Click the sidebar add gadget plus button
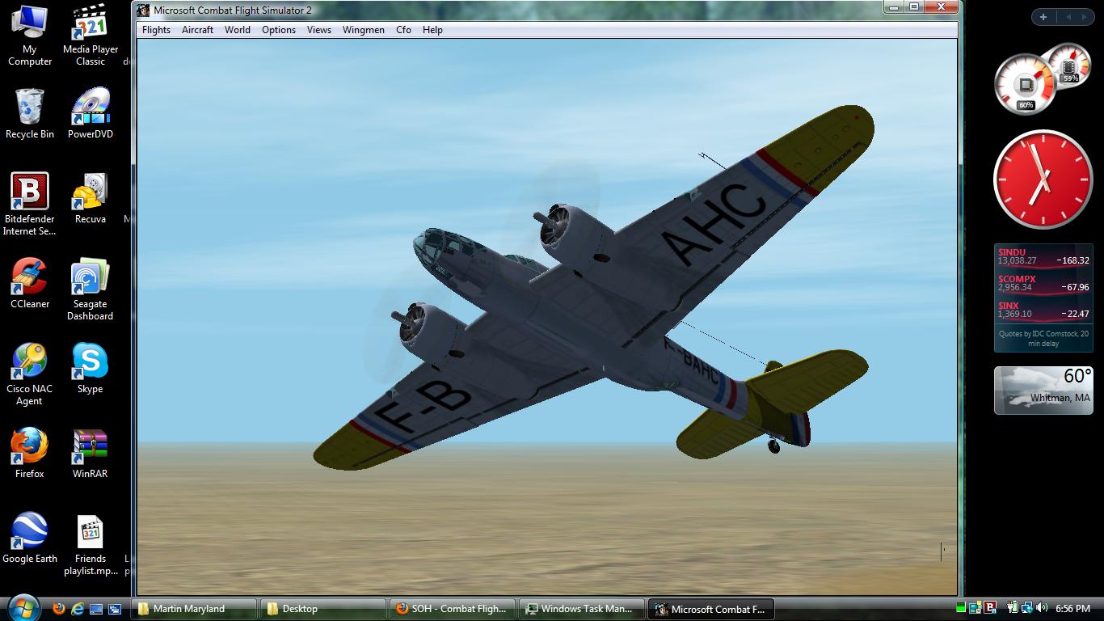Screen dimensions: 1104x621 1043,17
